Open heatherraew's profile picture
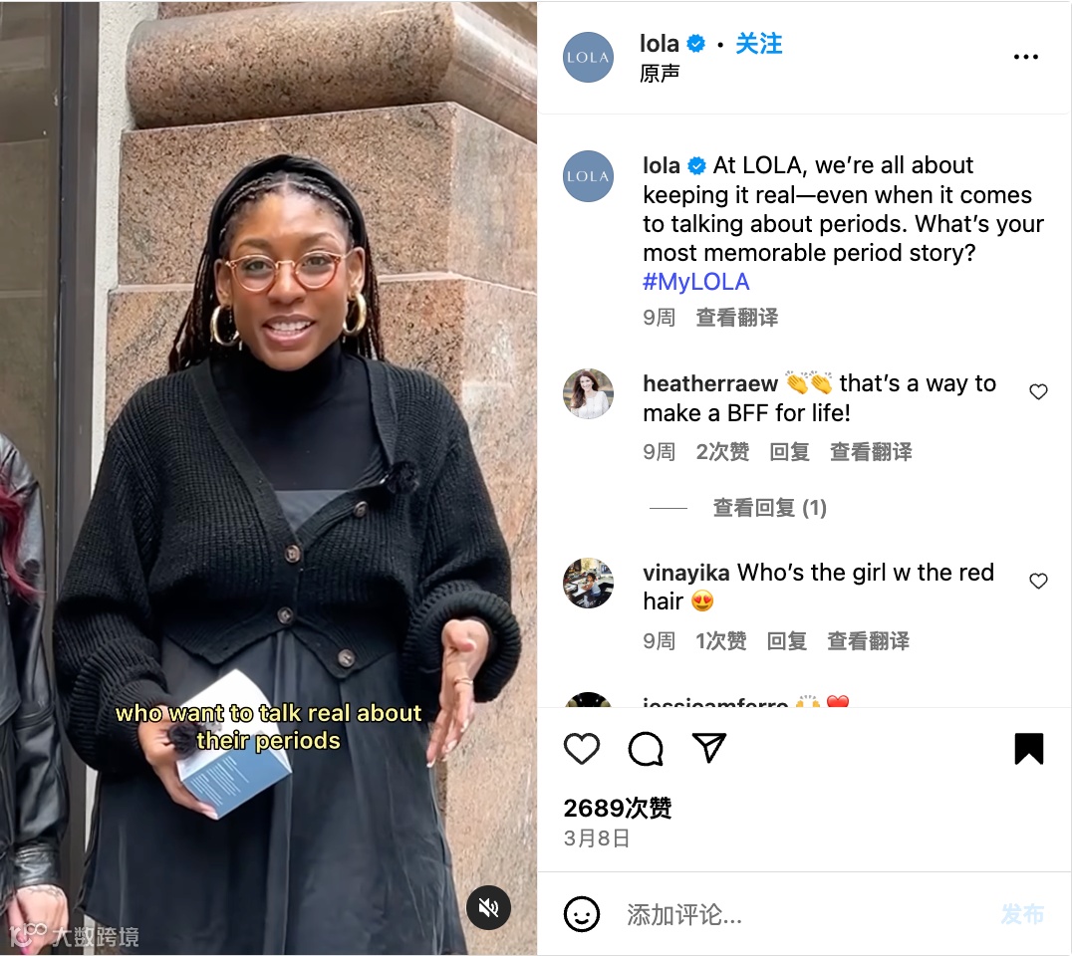The image size is (1072, 956). click(588, 393)
